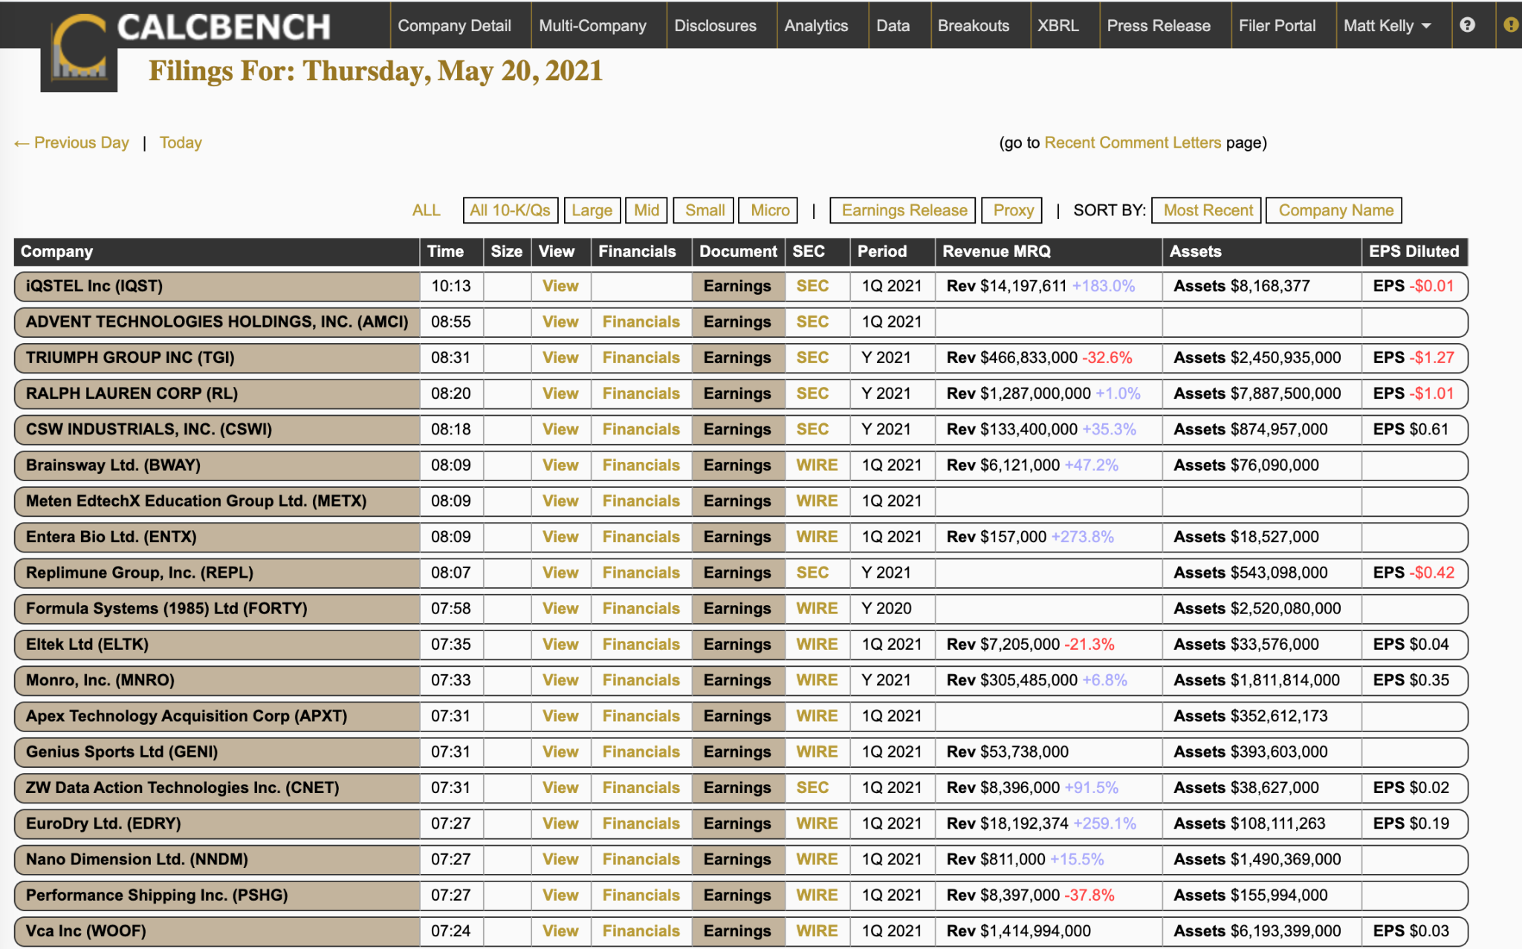Screen dimensions: 1522x949
Task: Expand the Matt Kelly user dropdown
Action: tap(1386, 25)
